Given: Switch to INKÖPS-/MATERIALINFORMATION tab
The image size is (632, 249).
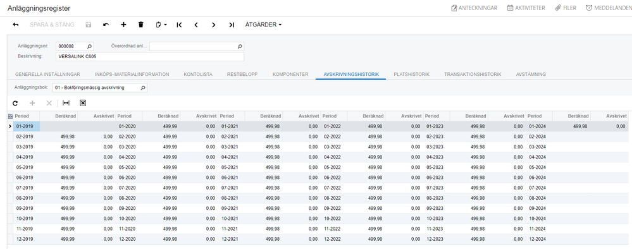Looking at the screenshot, I should click(x=132, y=75).
